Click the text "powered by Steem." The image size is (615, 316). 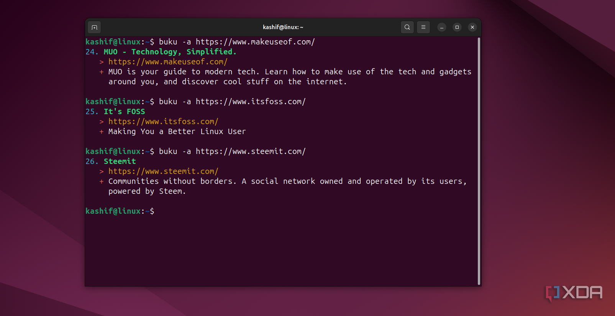pos(147,191)
